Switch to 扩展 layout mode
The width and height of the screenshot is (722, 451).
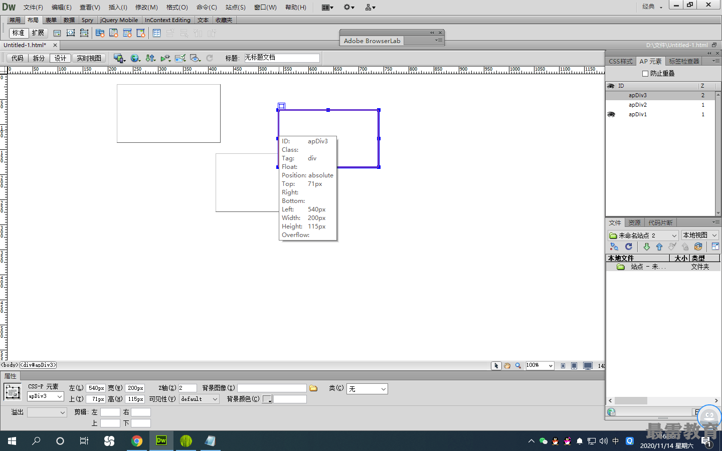pyautogui.click(x=38, y=33)
